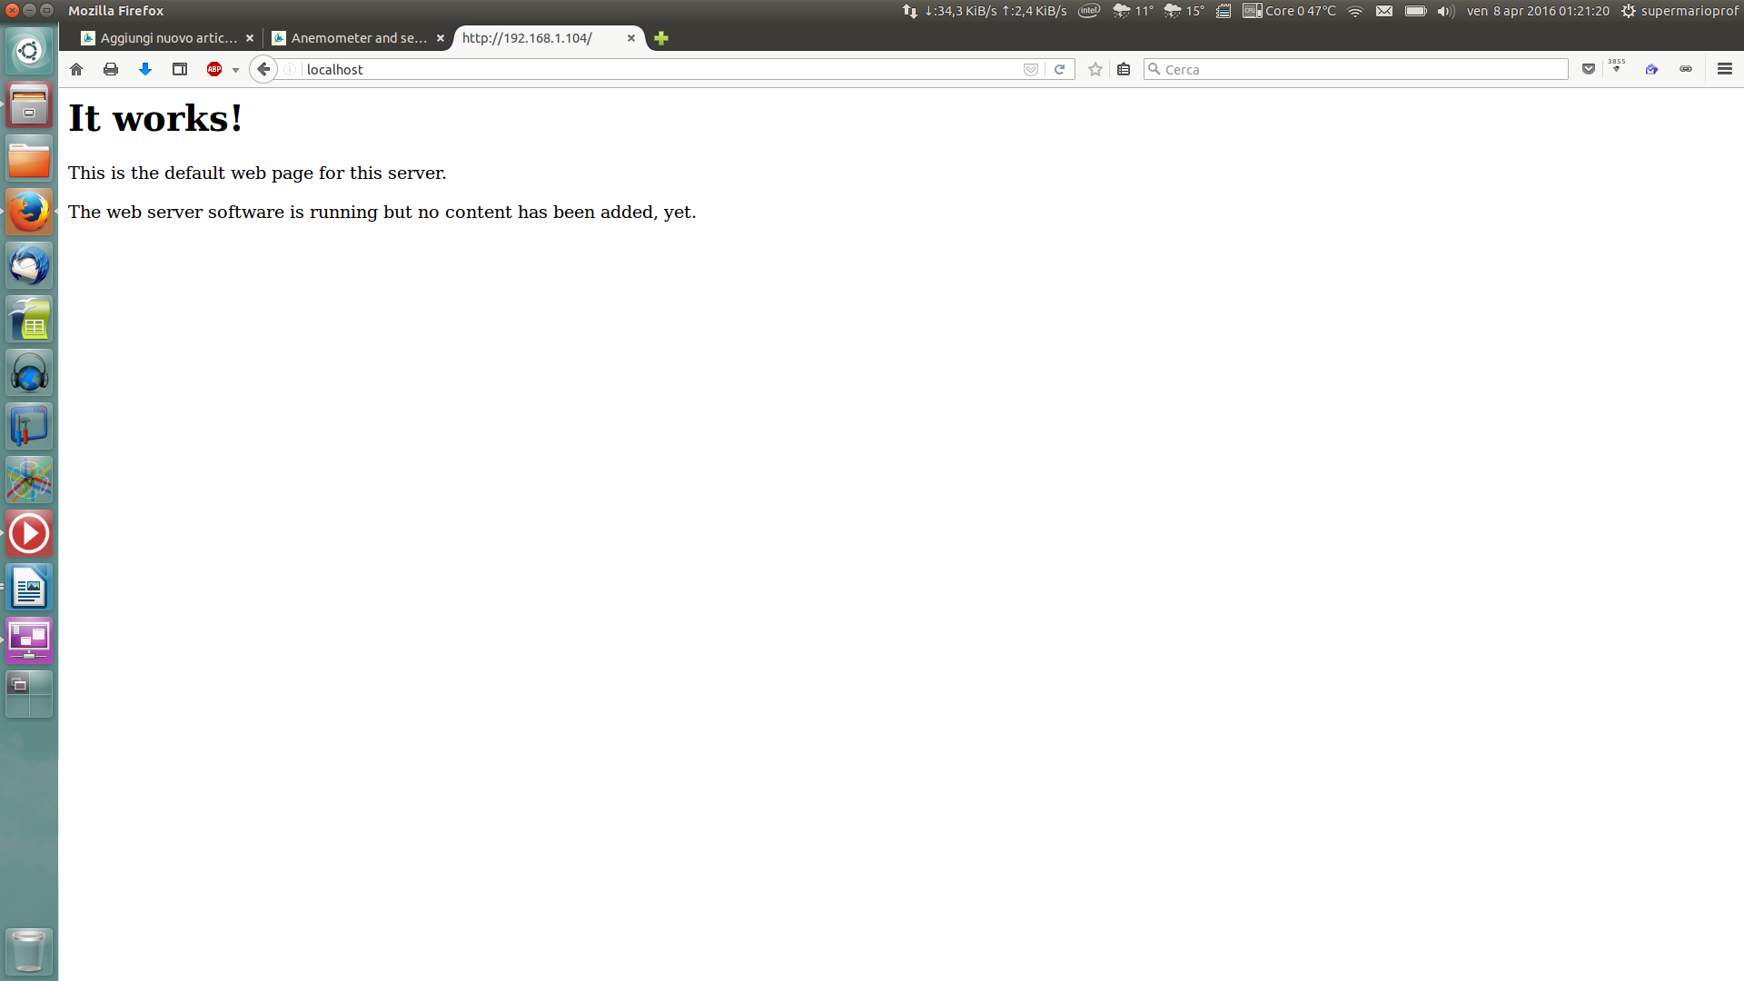Click the Adblock Plus icon
Image resolution: width=1744 pixels, height=981 pixels.
click(214, 69)
